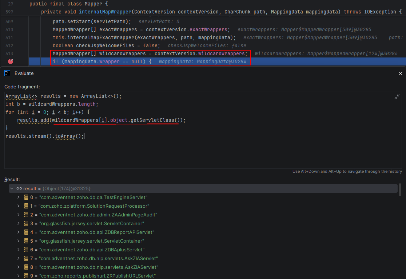Expand result item 3 ServletContainer
The height and width of the screenshot is (279, 406).
[19, 223]
